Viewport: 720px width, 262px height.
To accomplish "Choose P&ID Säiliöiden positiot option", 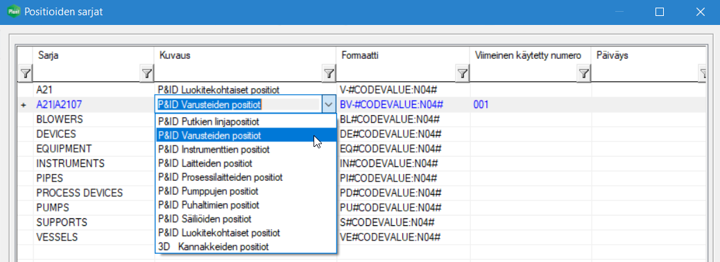I will (246, 219).
